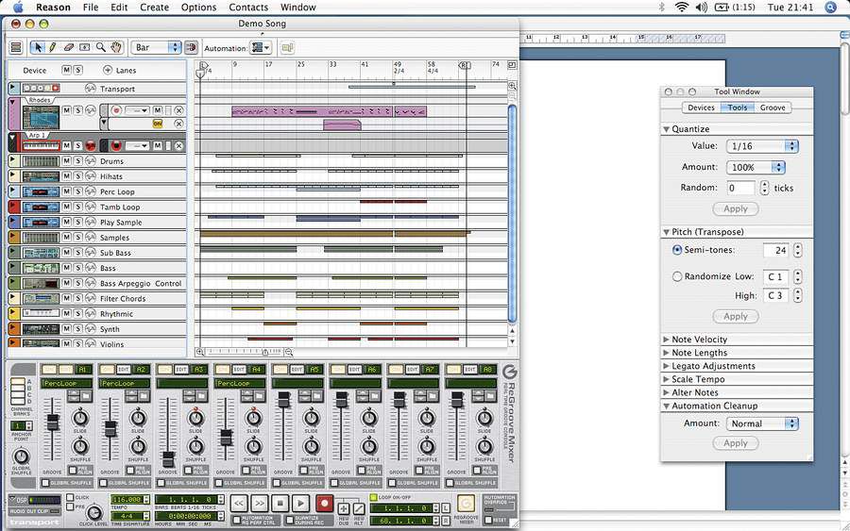Screen dimensions: 850x531
Task: Collapse the Rhodes track
Action: (x=13, y=101)
